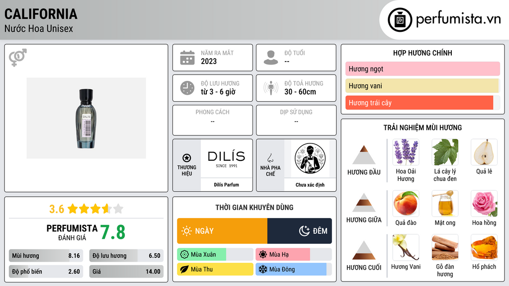Click the Hợp hương chính heading
This screenshot has width=509, height=286.
(x=423, y=53)
